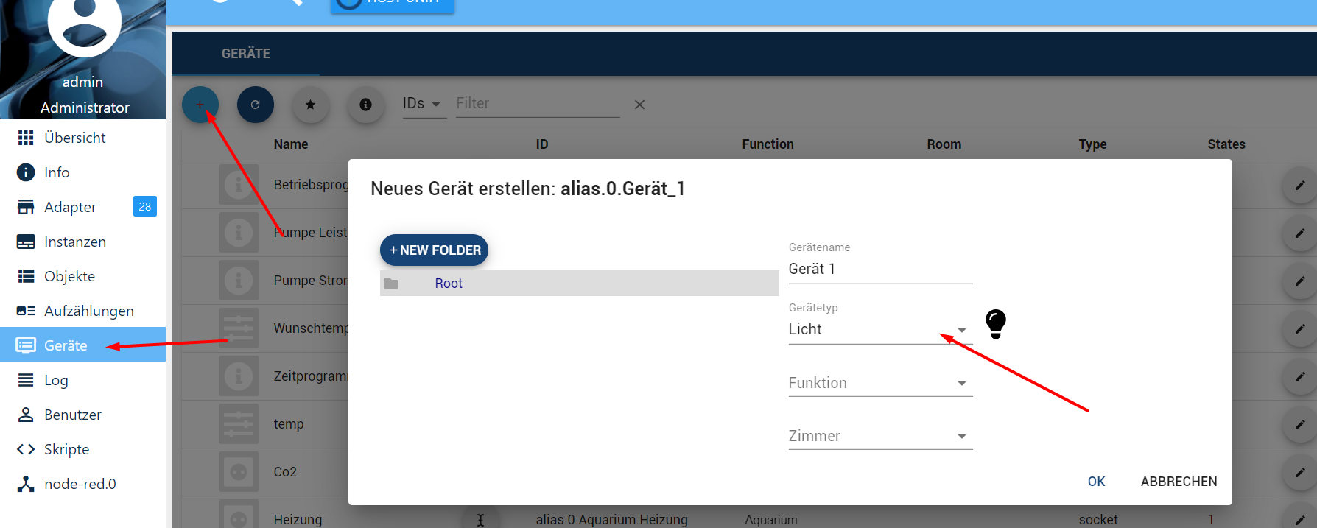This screenshot has height=528, width=1317.
Task: Open the Adapter sidebar entry
Action: pyautogui.click(x=70, y=207)
